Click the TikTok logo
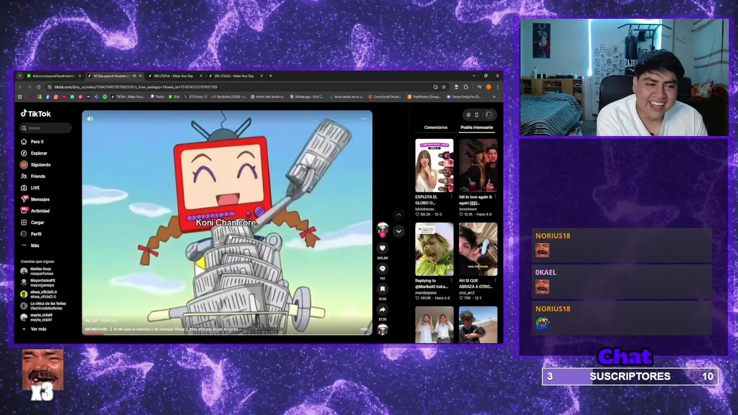 point(36,114)
